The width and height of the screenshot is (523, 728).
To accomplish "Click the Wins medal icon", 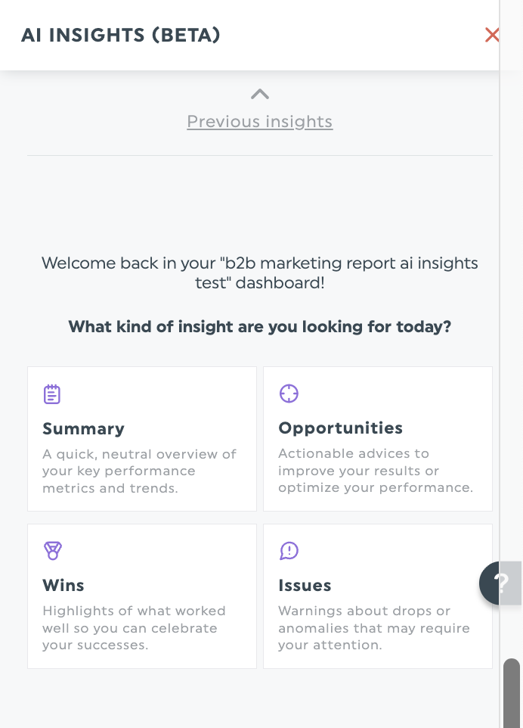I will coord(52,551).
